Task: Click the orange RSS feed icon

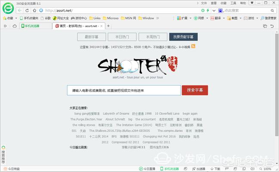Action: click(193, 46)
